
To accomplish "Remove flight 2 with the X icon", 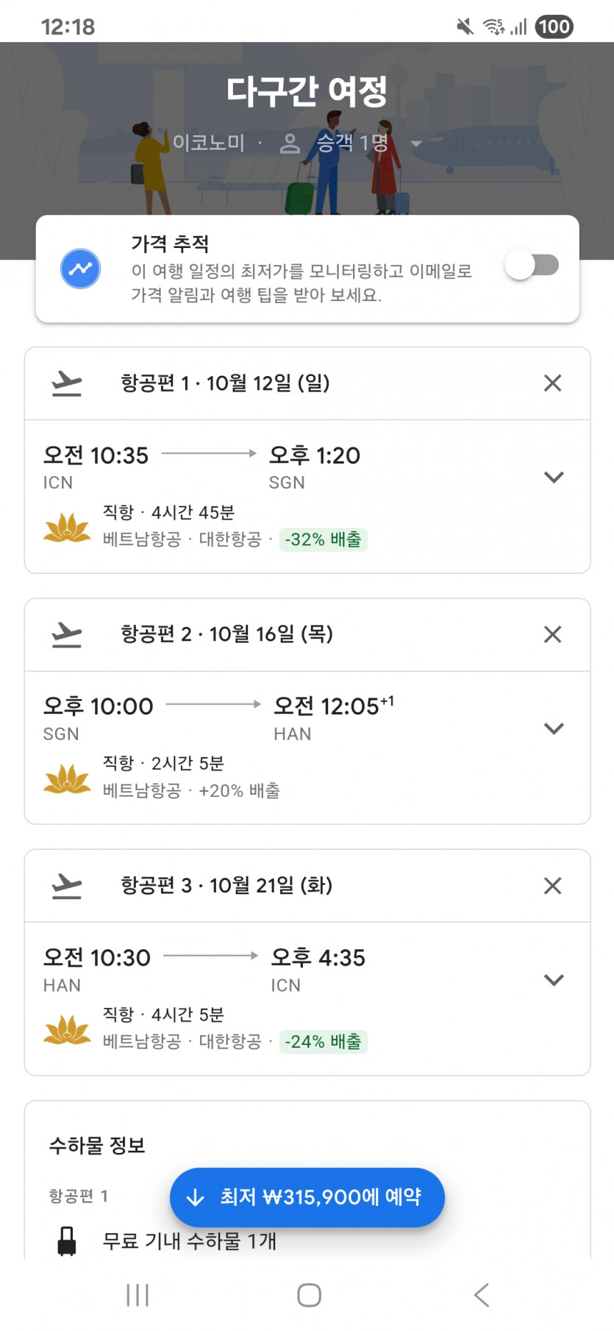I will click(552, 634).
